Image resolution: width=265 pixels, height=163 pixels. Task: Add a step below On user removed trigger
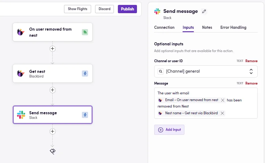point(53,49)
